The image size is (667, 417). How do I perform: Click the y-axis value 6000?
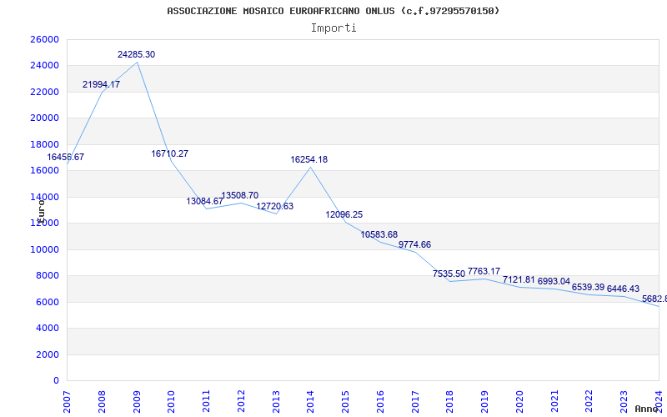47,302
